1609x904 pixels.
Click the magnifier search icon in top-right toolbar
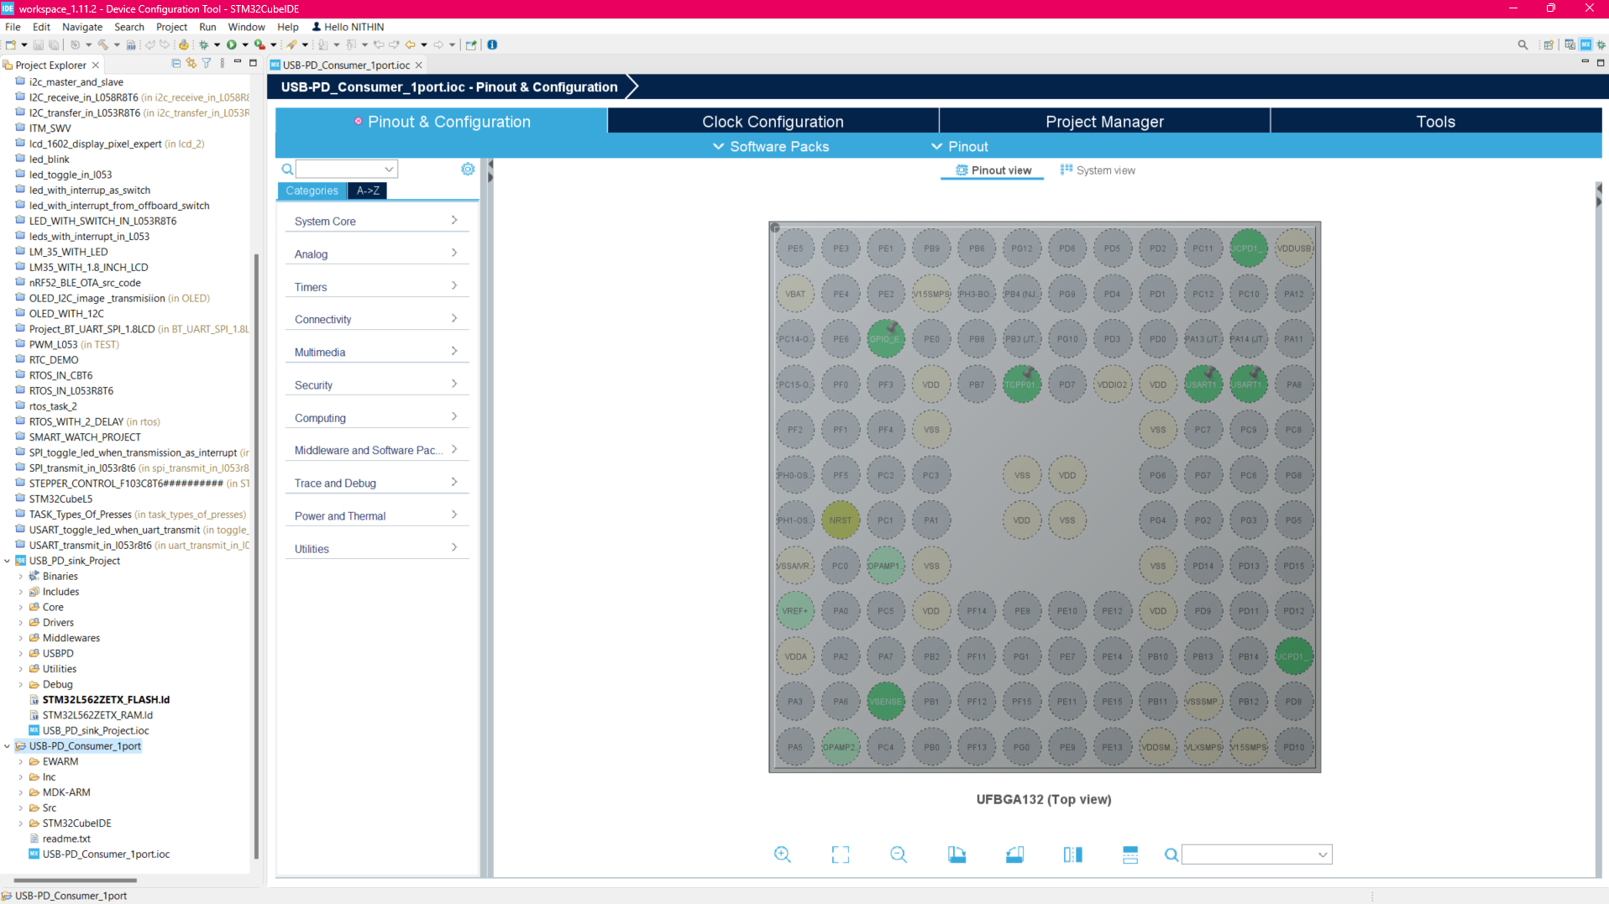coord(1523,44)
